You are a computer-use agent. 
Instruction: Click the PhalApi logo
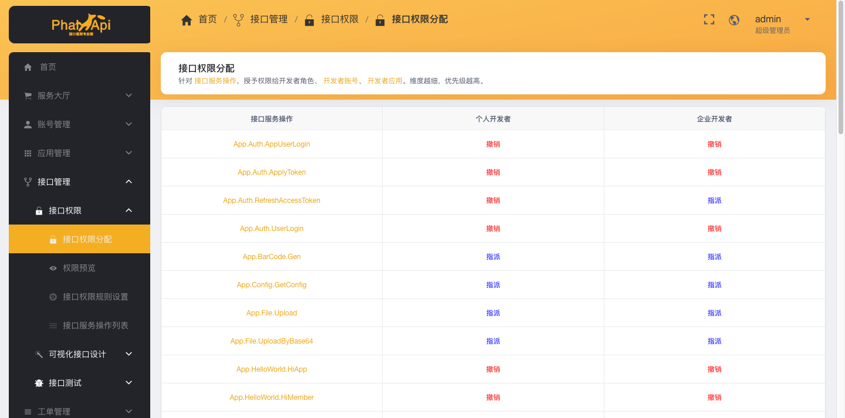click(x=81, y=25)
